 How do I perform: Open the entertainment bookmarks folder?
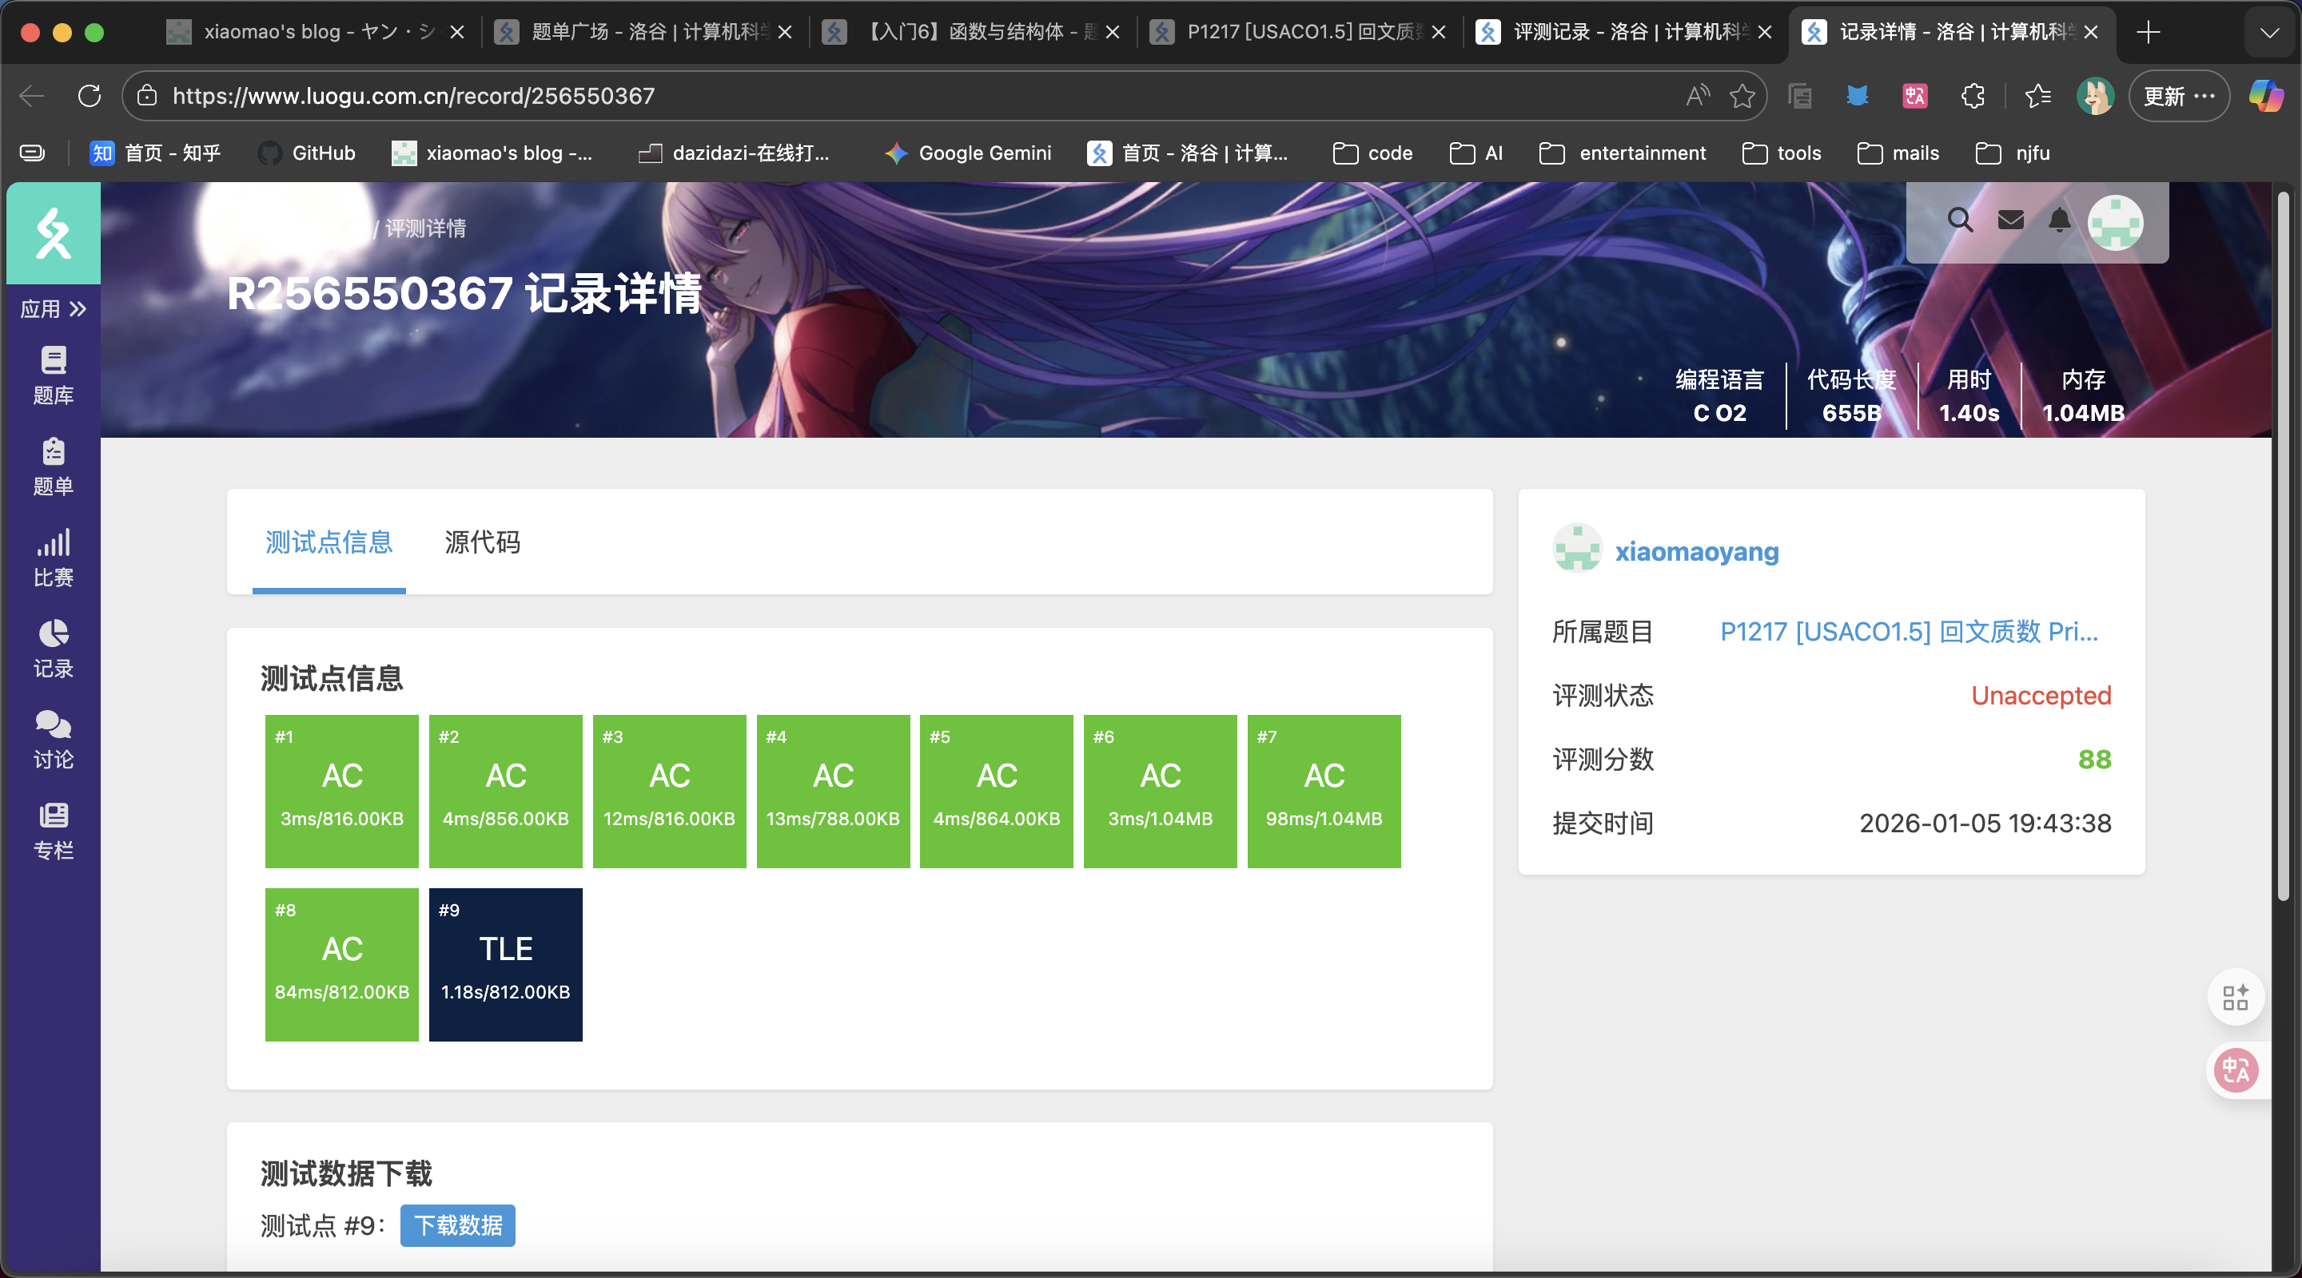coord(1623,153)
